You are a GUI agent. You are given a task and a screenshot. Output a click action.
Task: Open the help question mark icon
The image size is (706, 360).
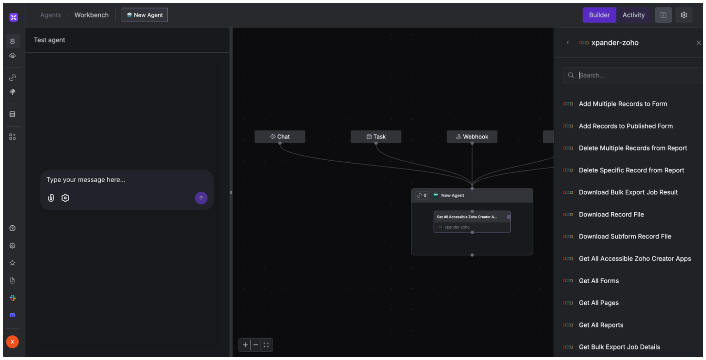[x=13, y=228]
